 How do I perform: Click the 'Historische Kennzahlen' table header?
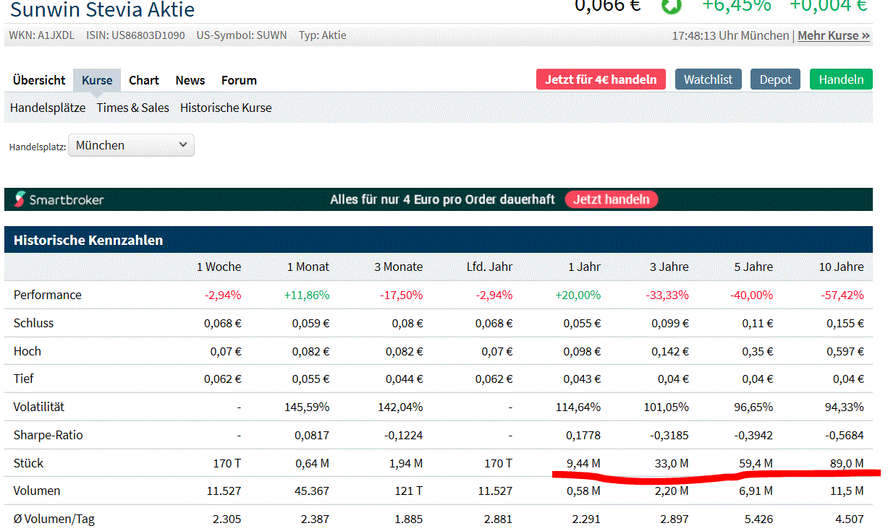point(439,240)
